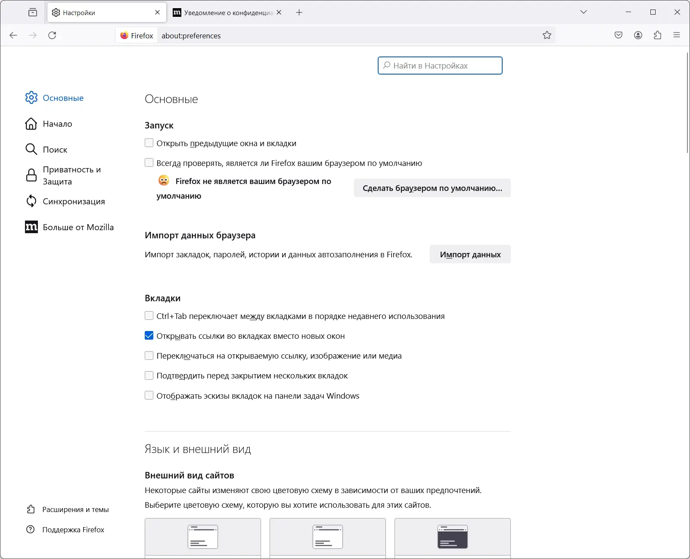Open Расширения и темы
The height and width of the screenshot is (559, 690).
coord(75,509)
